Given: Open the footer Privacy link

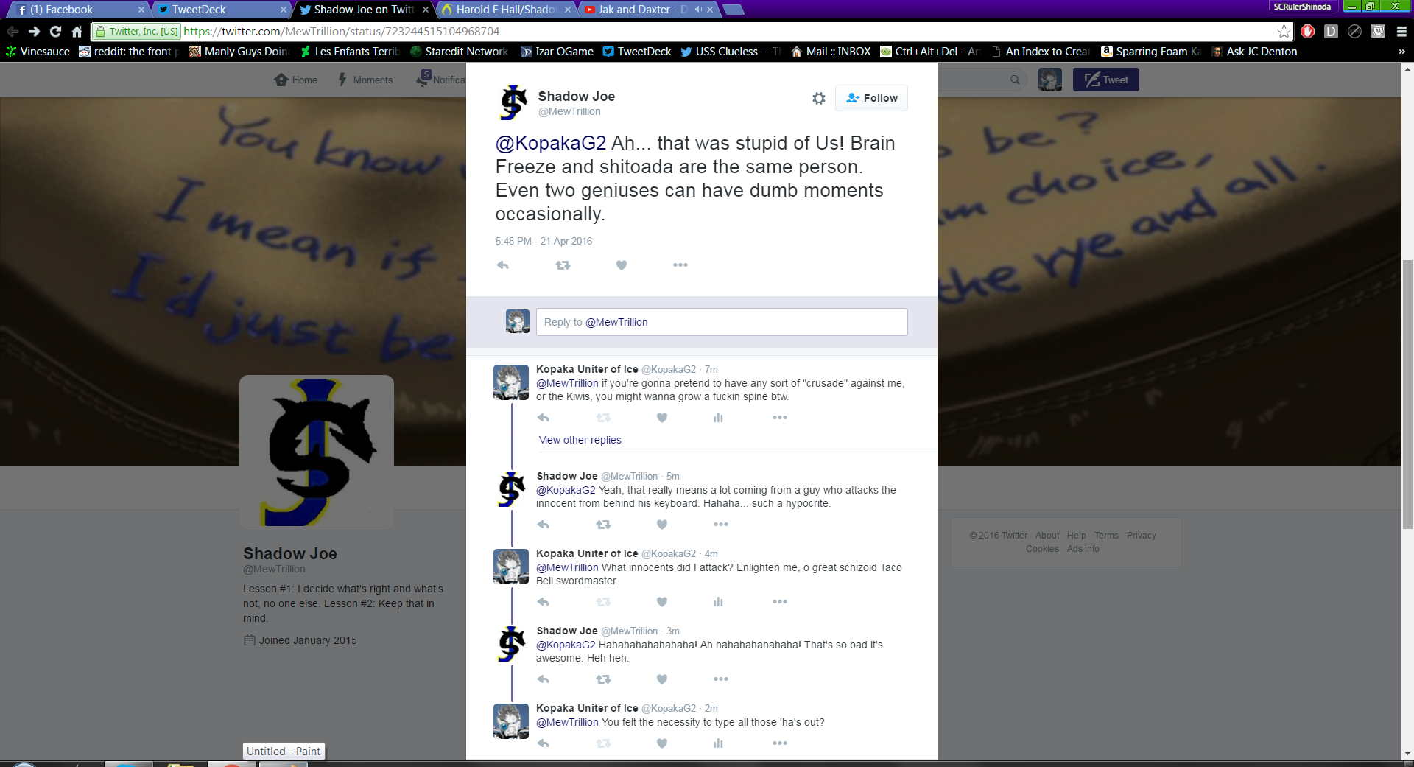Looking at the screenshot, I should click(x=1141, y=536).
